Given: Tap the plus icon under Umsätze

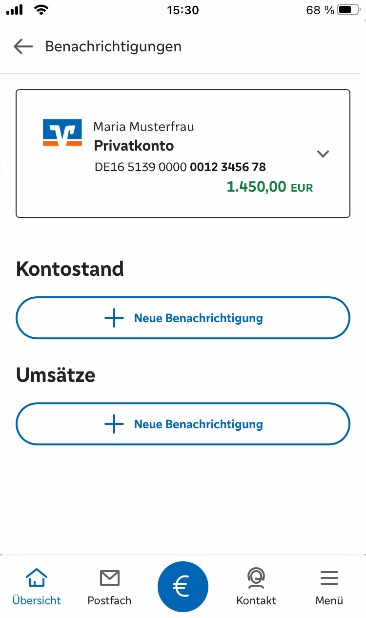Looking at the screenshot, I should coord(114,424).
